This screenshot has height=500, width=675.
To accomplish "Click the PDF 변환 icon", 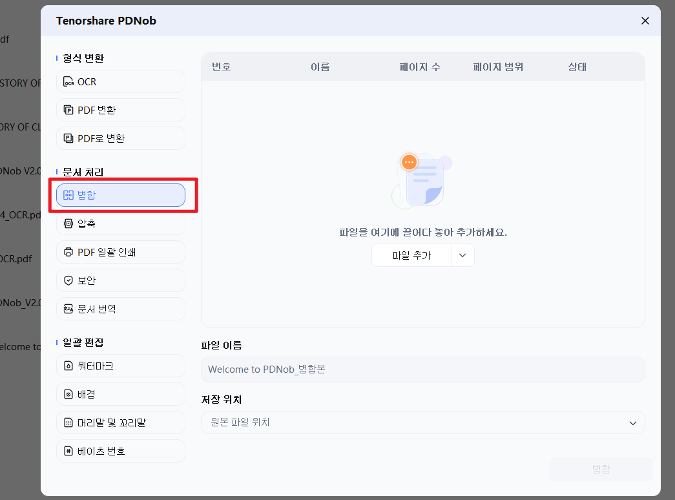I will [68, 110].
